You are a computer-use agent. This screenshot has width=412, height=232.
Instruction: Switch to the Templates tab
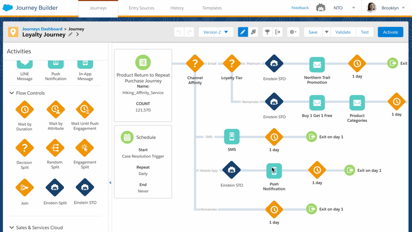click(x=212, y=8)
